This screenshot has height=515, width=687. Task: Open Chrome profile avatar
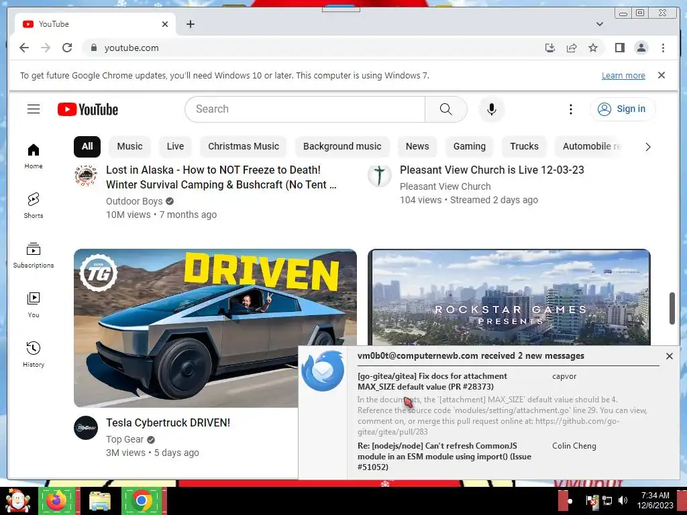(x=641, y=48)
